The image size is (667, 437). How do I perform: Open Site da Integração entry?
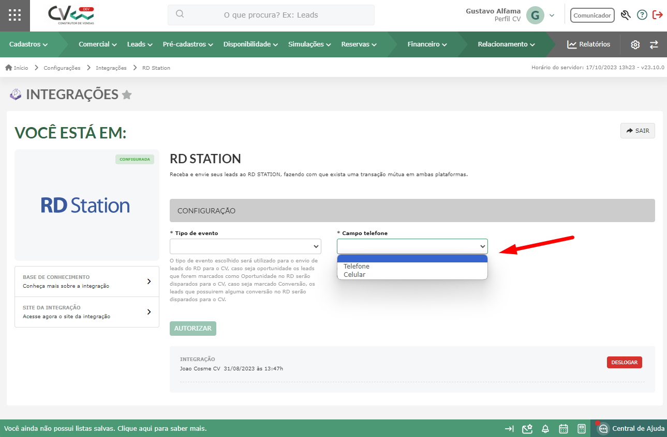tap(87, 312)
